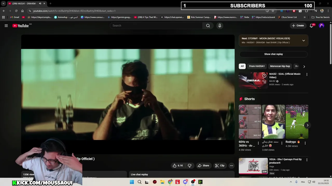Viewport: 332px width, 186px height.
Task: Start voice search with the microphone
Action: click(x=220, y=26)
